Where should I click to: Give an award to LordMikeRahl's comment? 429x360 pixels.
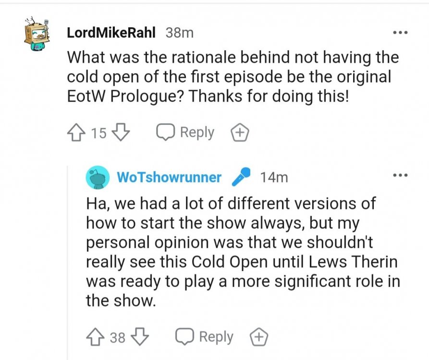pyautogui.click(x=241, y=133)
